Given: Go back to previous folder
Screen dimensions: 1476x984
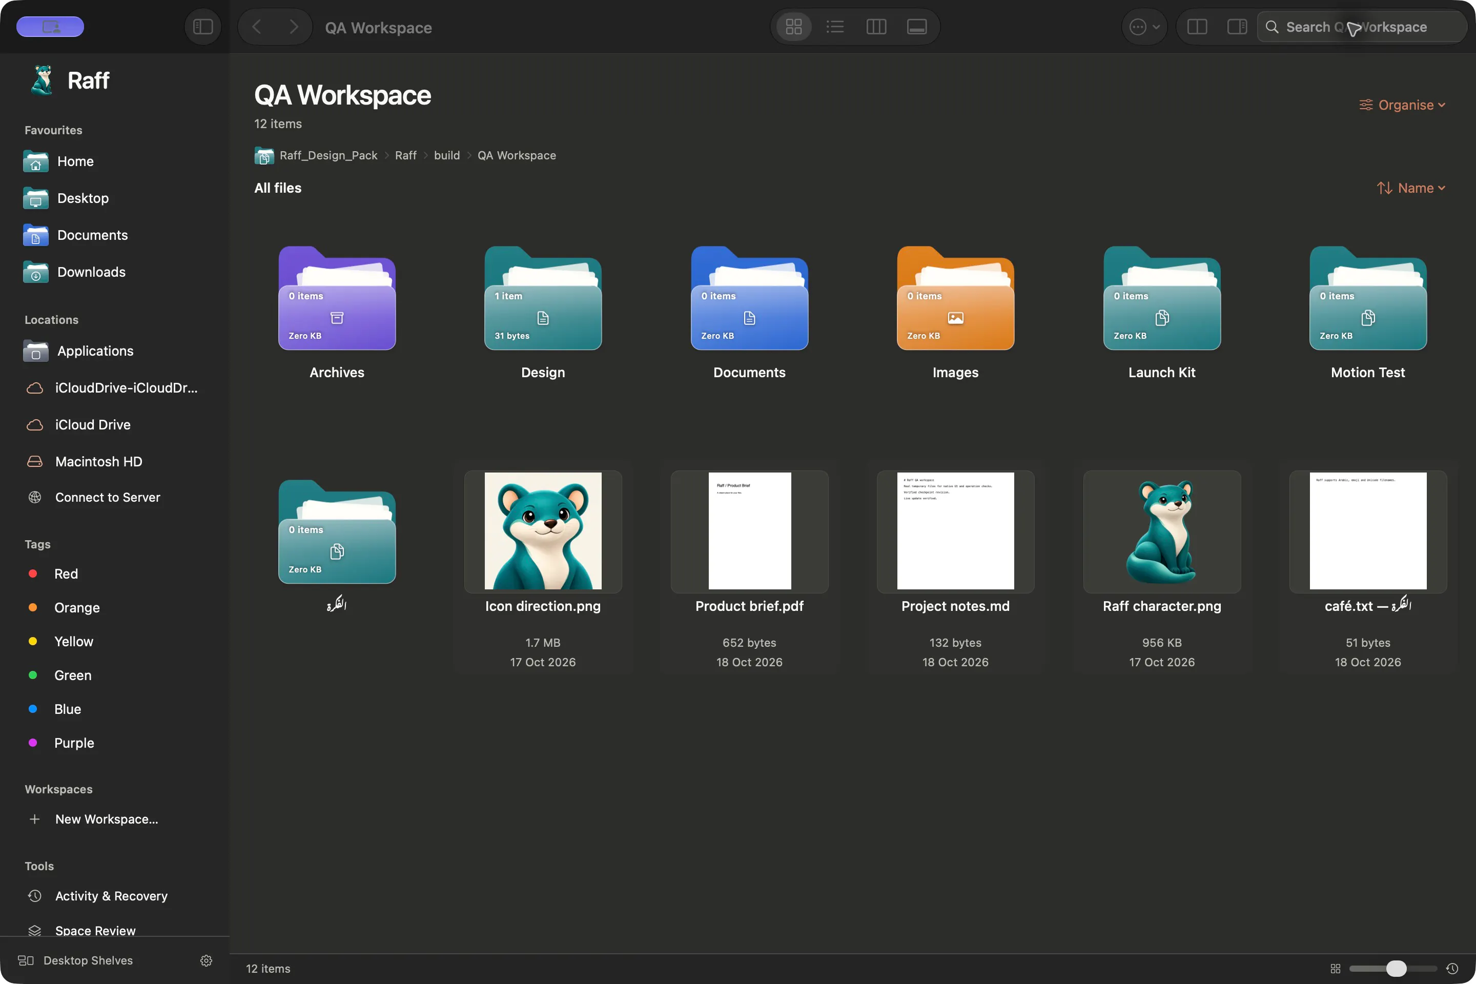Looking at the screenshot, I should [257, 27].
